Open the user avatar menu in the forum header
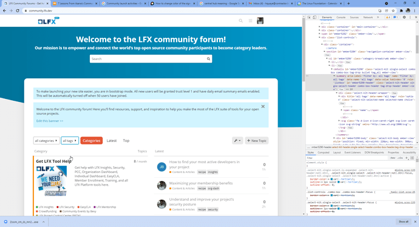The width and height of the screenshot is (419, 227). (x=261, y=21)
